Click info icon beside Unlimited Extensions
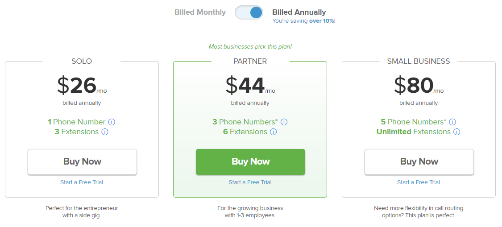 pyautogui.click(x=456, y=132)
